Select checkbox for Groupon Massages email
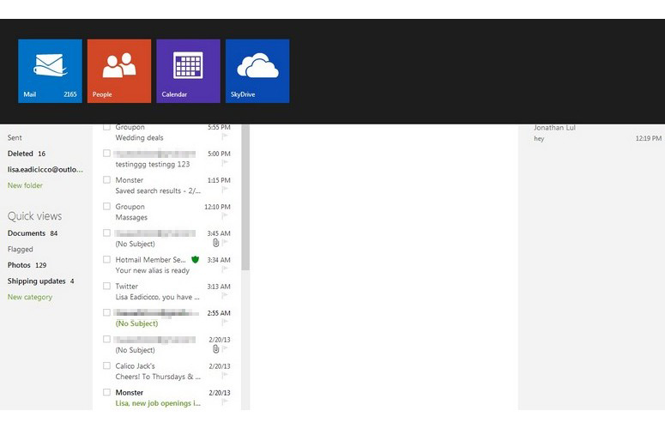The image size is (665, 429). click(106, 207)
